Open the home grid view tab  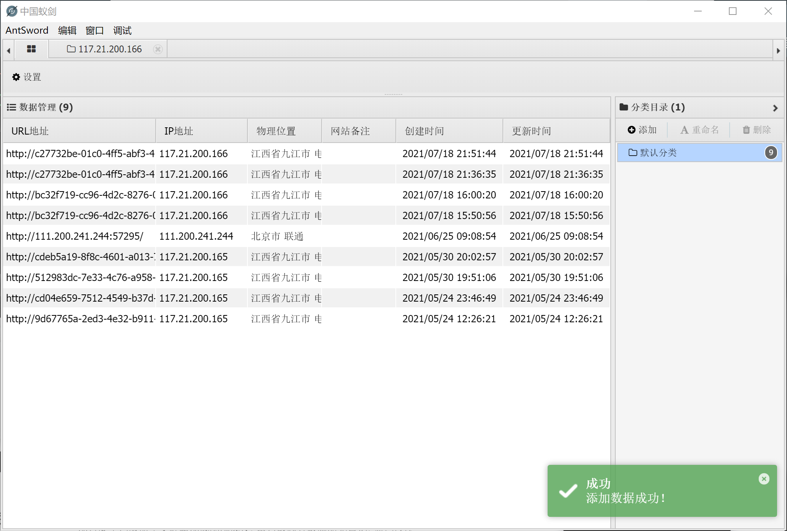(x=31, y=49)
